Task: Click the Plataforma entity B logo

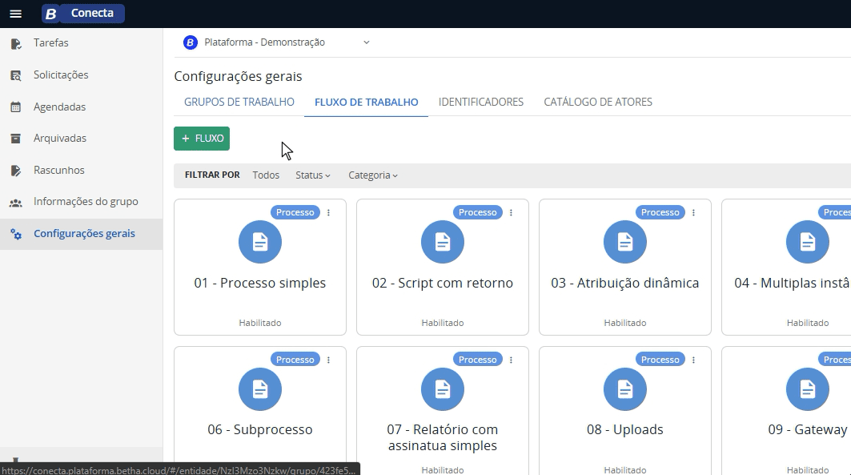Action: 191,42
